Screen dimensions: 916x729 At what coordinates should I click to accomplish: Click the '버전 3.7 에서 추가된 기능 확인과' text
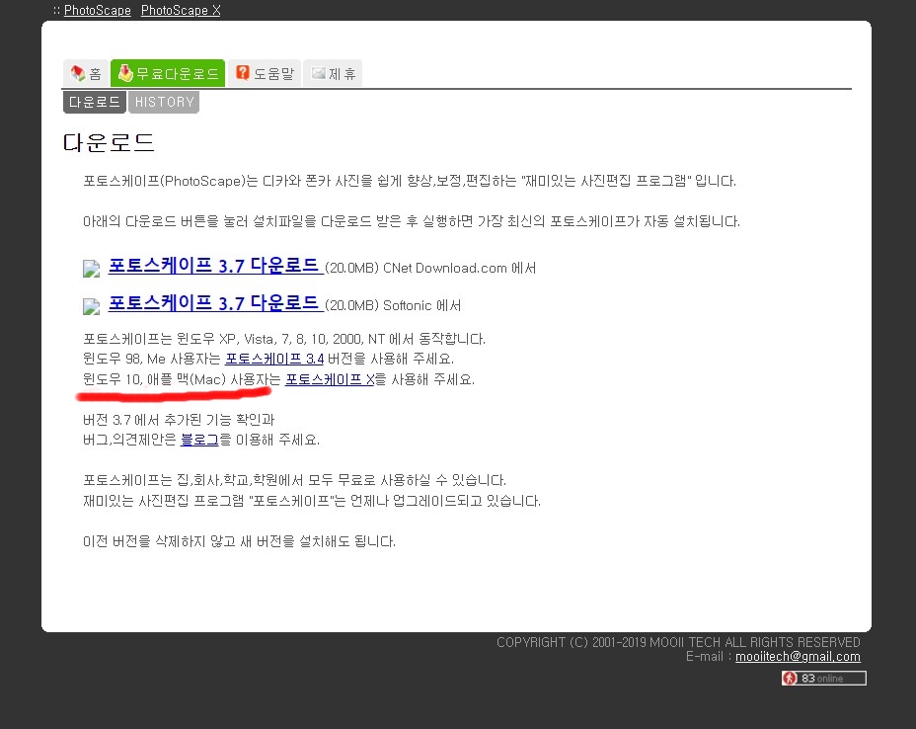[179, 420]
